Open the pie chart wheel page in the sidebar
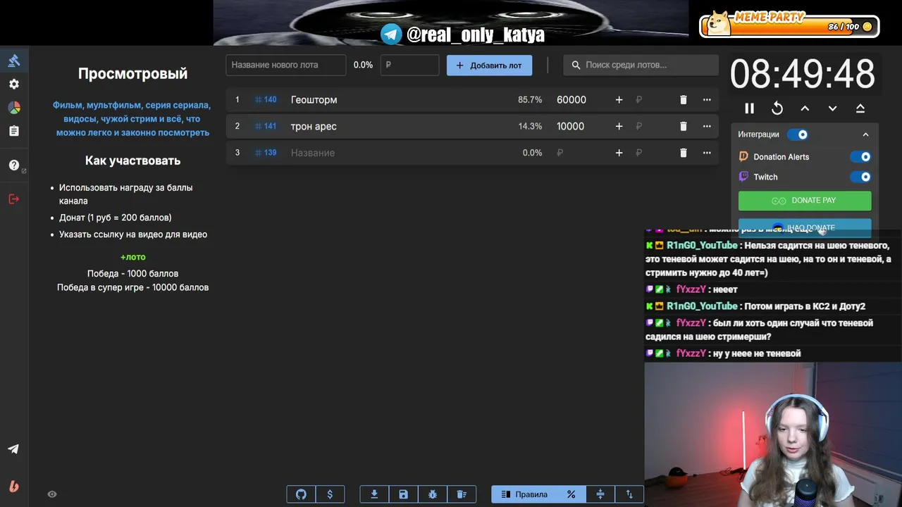The width and height of the screenshot is (902, 507). (14, 108)
